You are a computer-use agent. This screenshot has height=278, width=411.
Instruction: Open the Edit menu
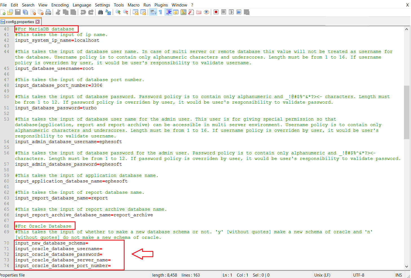point(14,5)
